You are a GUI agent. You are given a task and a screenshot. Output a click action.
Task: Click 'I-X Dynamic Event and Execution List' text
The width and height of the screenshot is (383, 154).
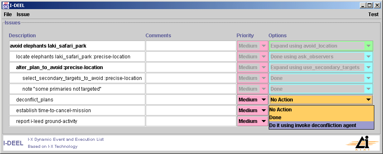66,140
